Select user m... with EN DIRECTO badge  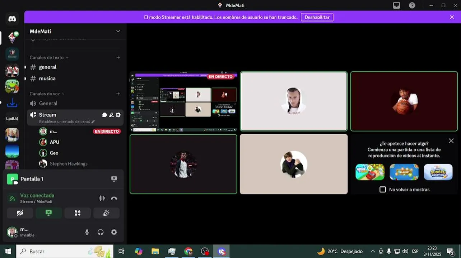(80, 132)
